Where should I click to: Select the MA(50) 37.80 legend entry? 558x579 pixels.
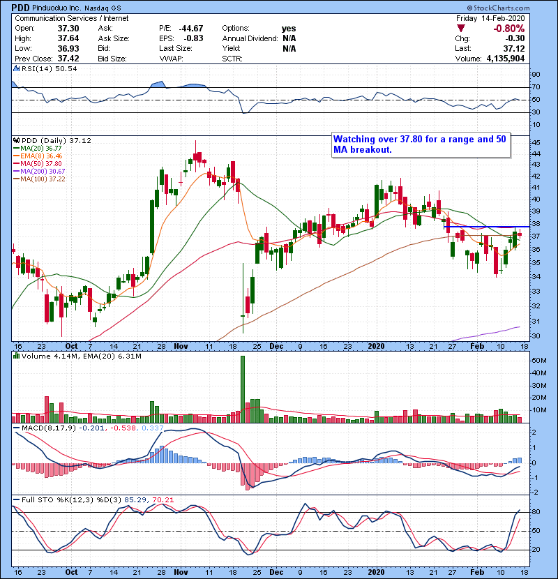pos(38,163)
